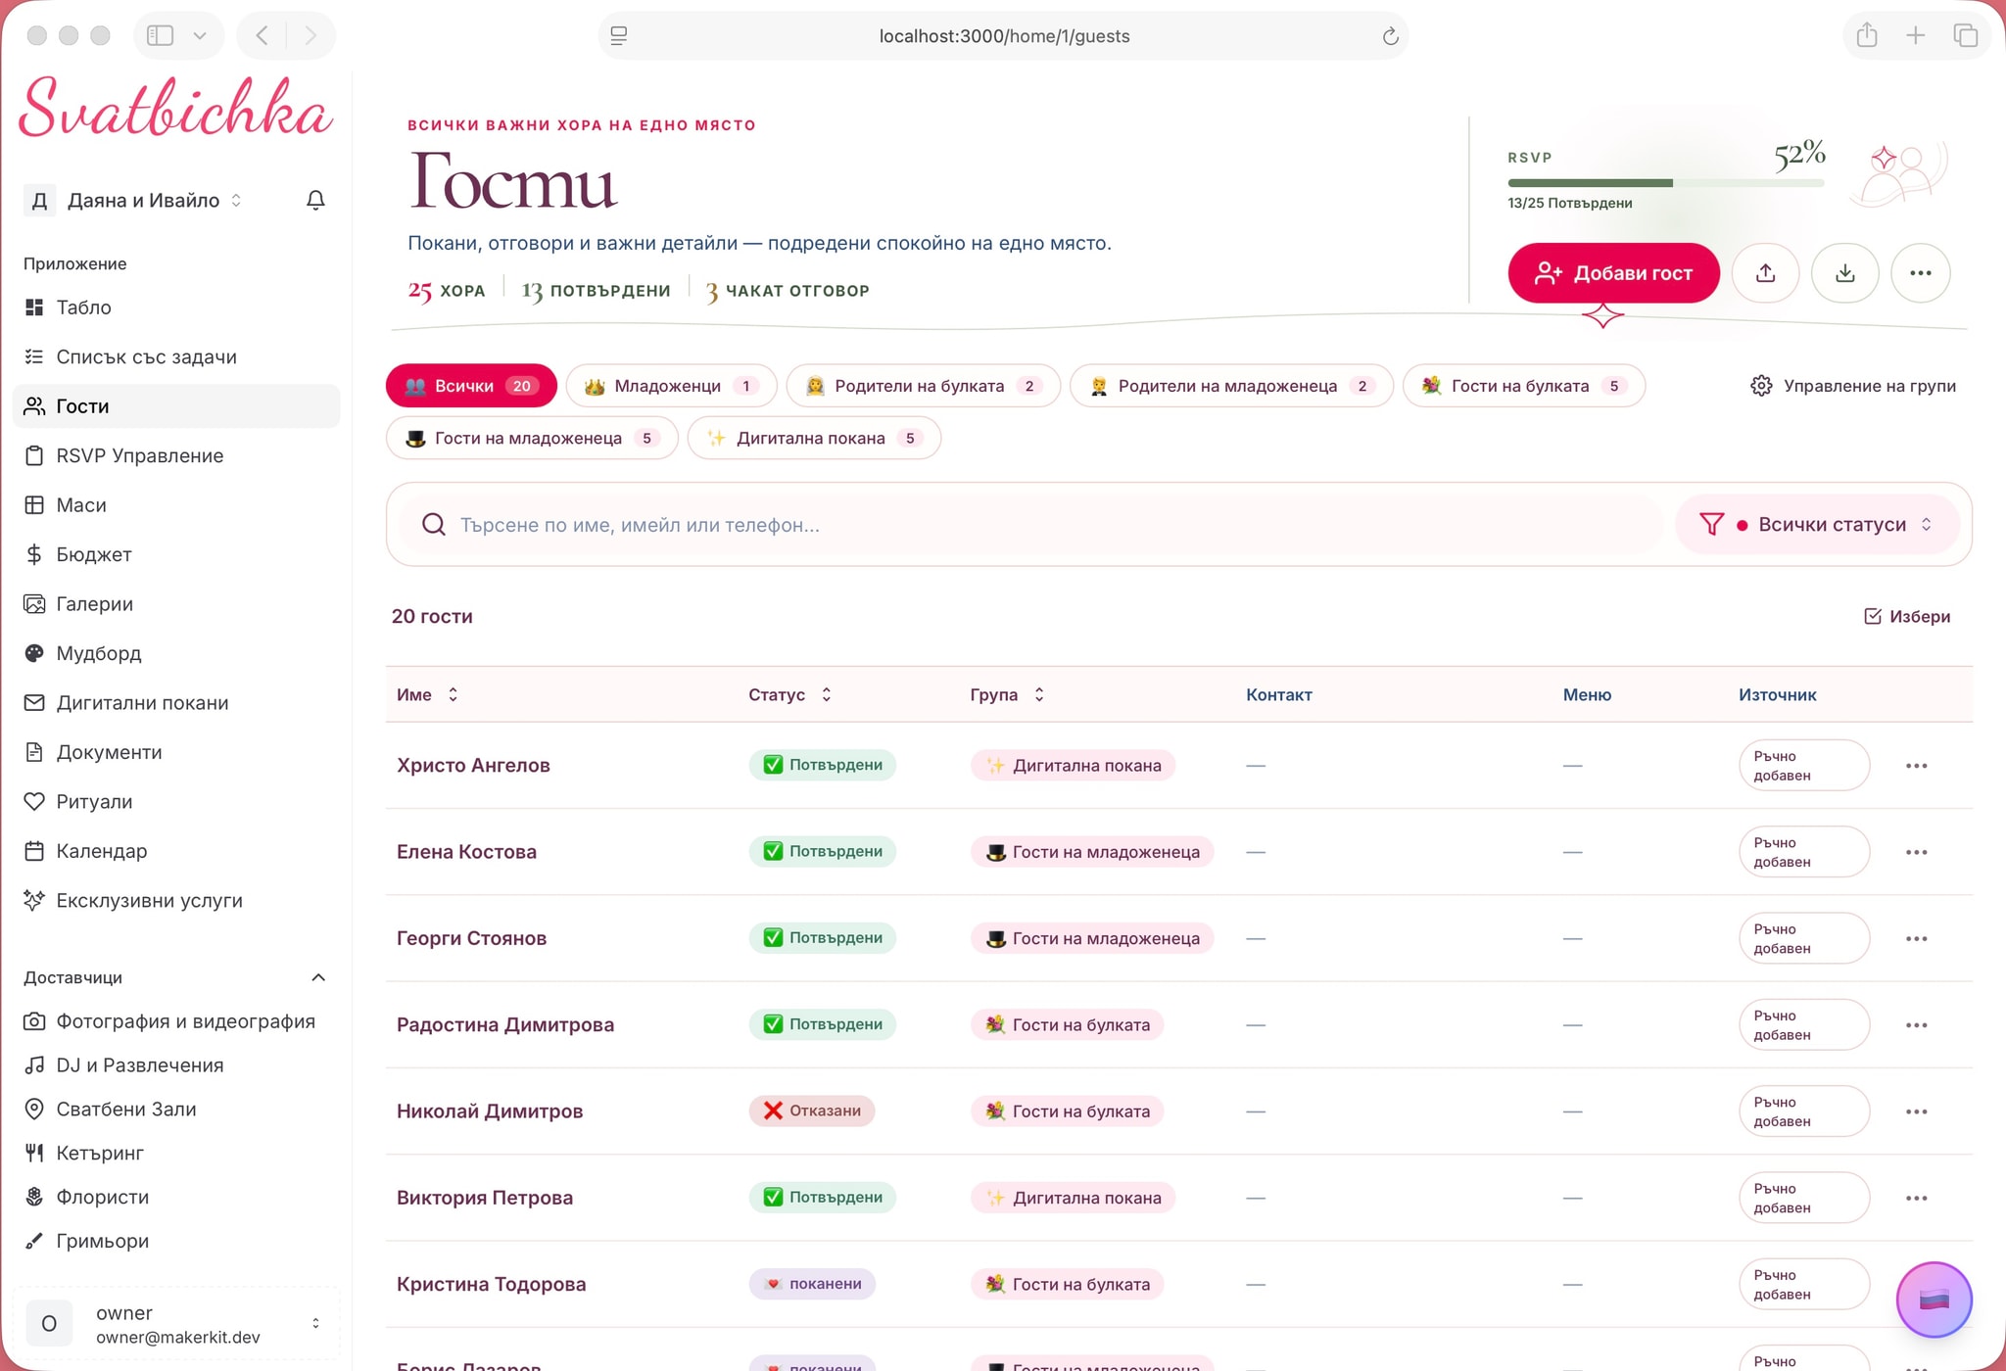Open Фотография и видеография suppliers
Screen dimensions: 2006x1371
(176, 1021)
